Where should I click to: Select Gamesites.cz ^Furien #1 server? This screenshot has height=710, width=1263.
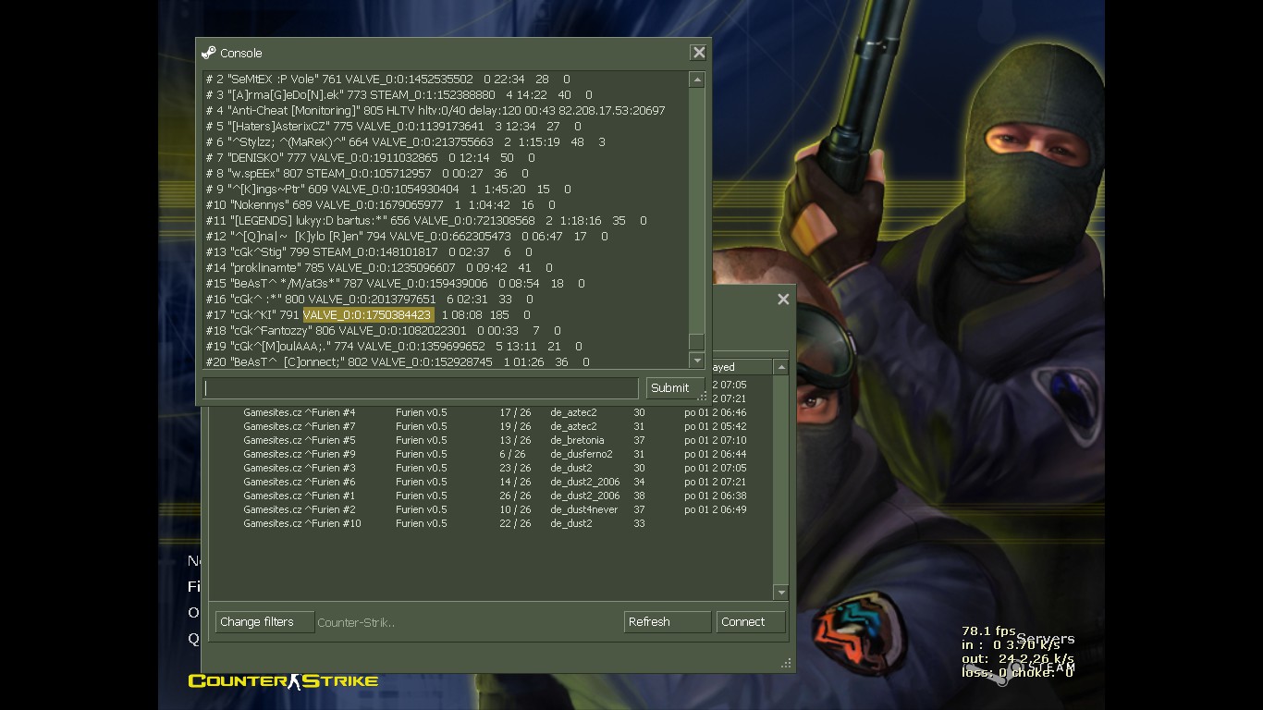pos(300,496)
